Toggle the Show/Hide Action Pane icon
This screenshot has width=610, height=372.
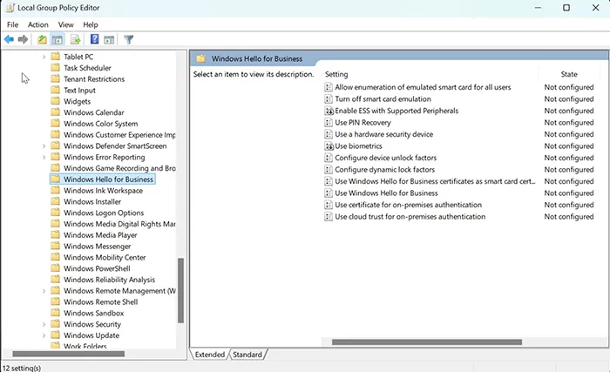[109, 39]
